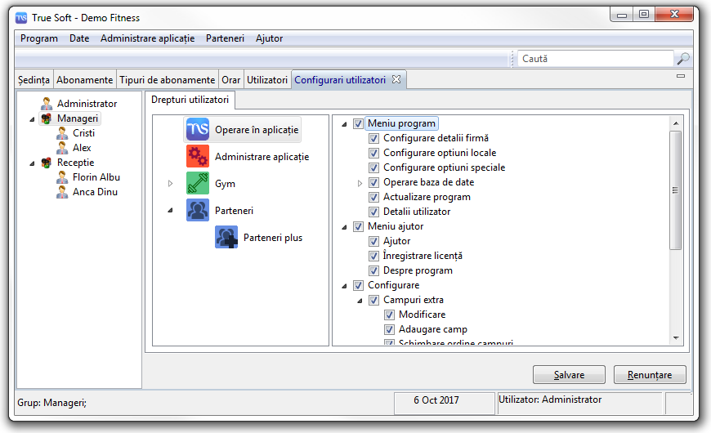711x433 pixels.
Task: Expand the Operare baza de date node
Action: pyautogui.click(x=360, y=183)
